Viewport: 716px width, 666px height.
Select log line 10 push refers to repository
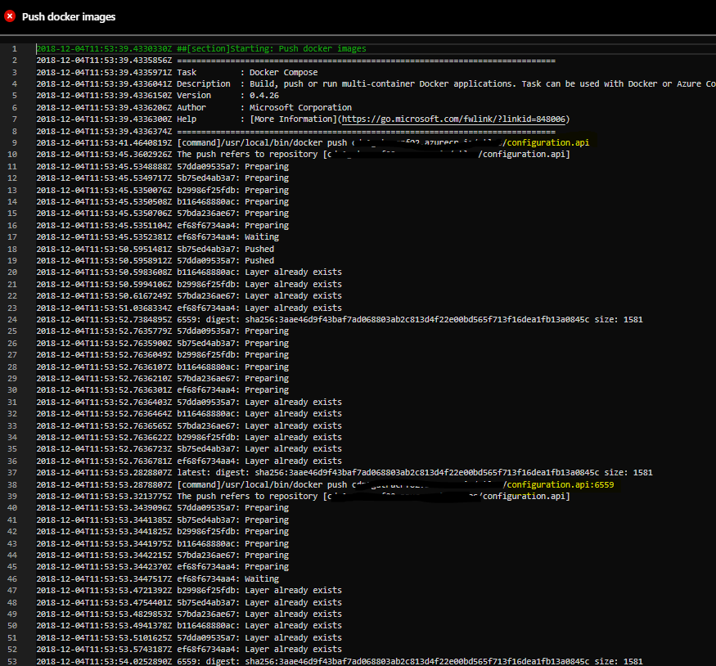click(304, 155)
